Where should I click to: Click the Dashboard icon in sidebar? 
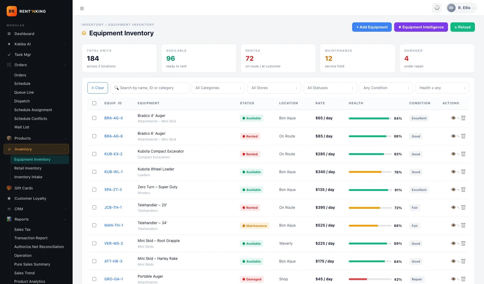[9, 34]
